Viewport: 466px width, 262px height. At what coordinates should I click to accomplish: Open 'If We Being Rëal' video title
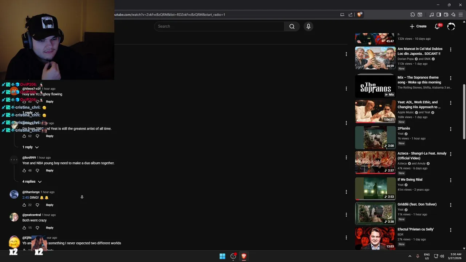410,180
